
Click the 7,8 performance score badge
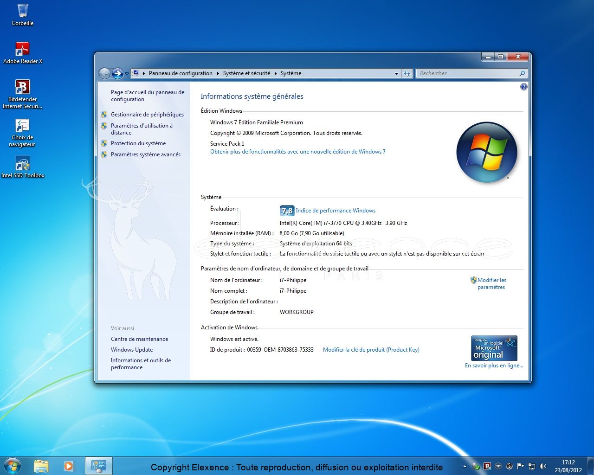pyautogui.click(x=287, y=211)
